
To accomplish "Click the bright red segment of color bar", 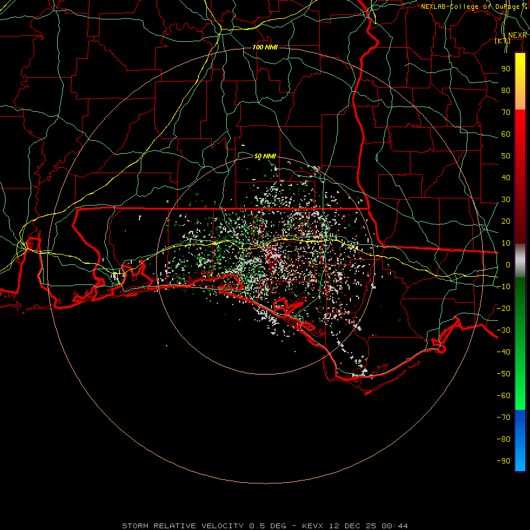I will pyautogui.click(x=520, y=124).
